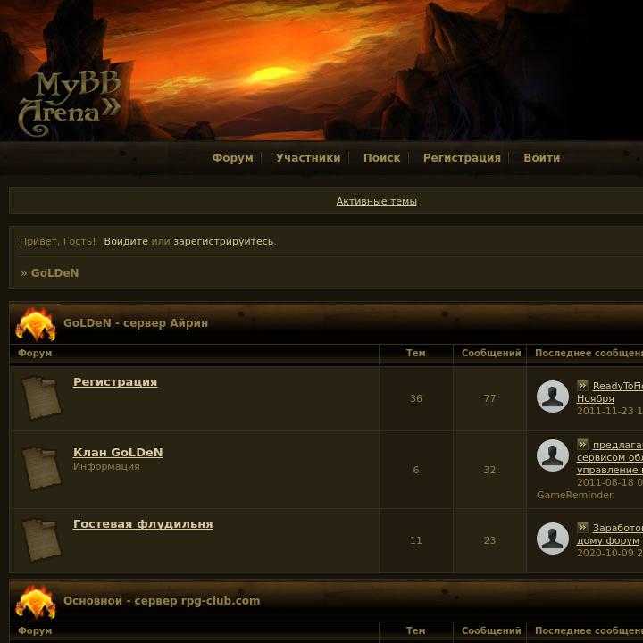Select Войти in the navigation bar
This screenshot has height=643, width=643.
click(x=542, y=158)
